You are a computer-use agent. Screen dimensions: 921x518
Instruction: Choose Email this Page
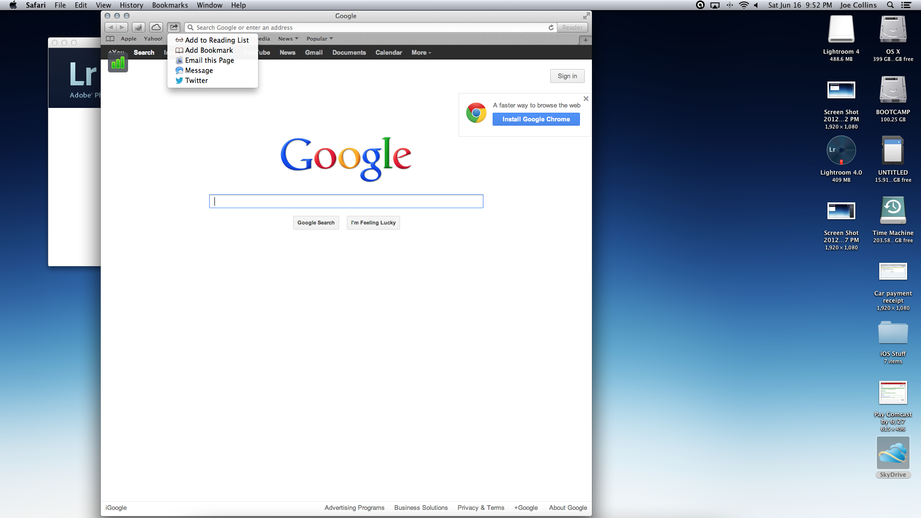pos(213,60)
